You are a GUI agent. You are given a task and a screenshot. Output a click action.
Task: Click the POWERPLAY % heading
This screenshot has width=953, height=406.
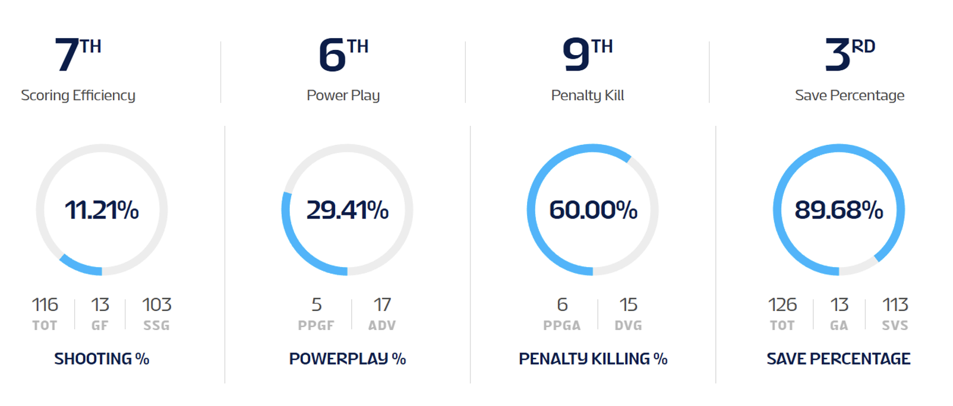pos(348,359)
